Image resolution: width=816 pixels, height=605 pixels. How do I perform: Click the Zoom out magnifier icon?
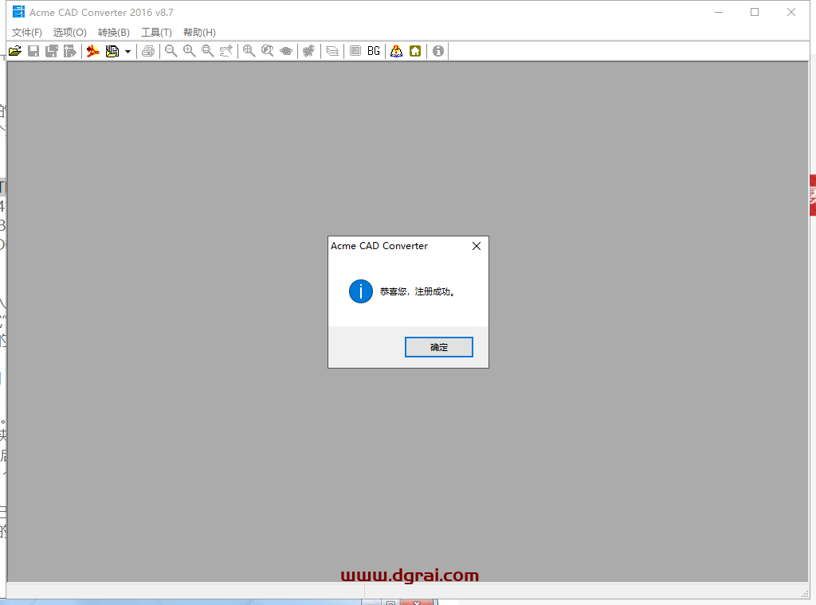pos(171,51)
